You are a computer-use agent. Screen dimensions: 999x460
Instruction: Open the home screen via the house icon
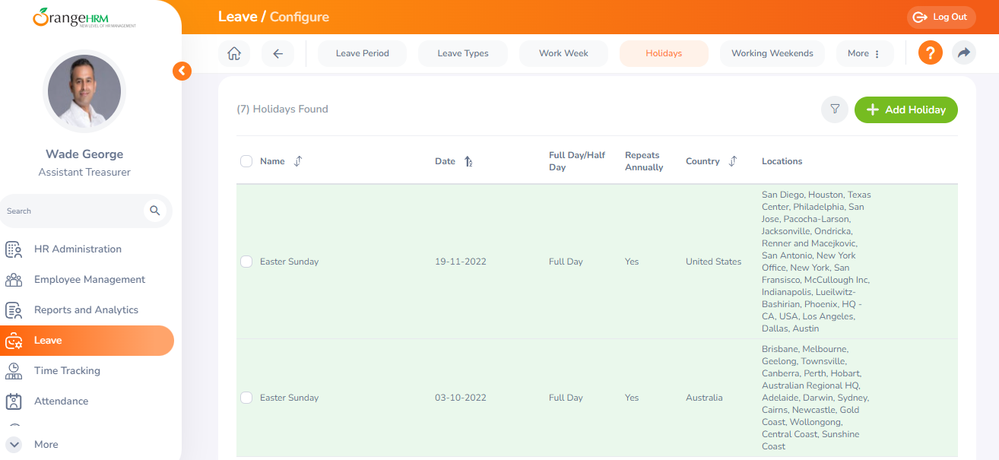pyautogui.click(x=233, y=53)
